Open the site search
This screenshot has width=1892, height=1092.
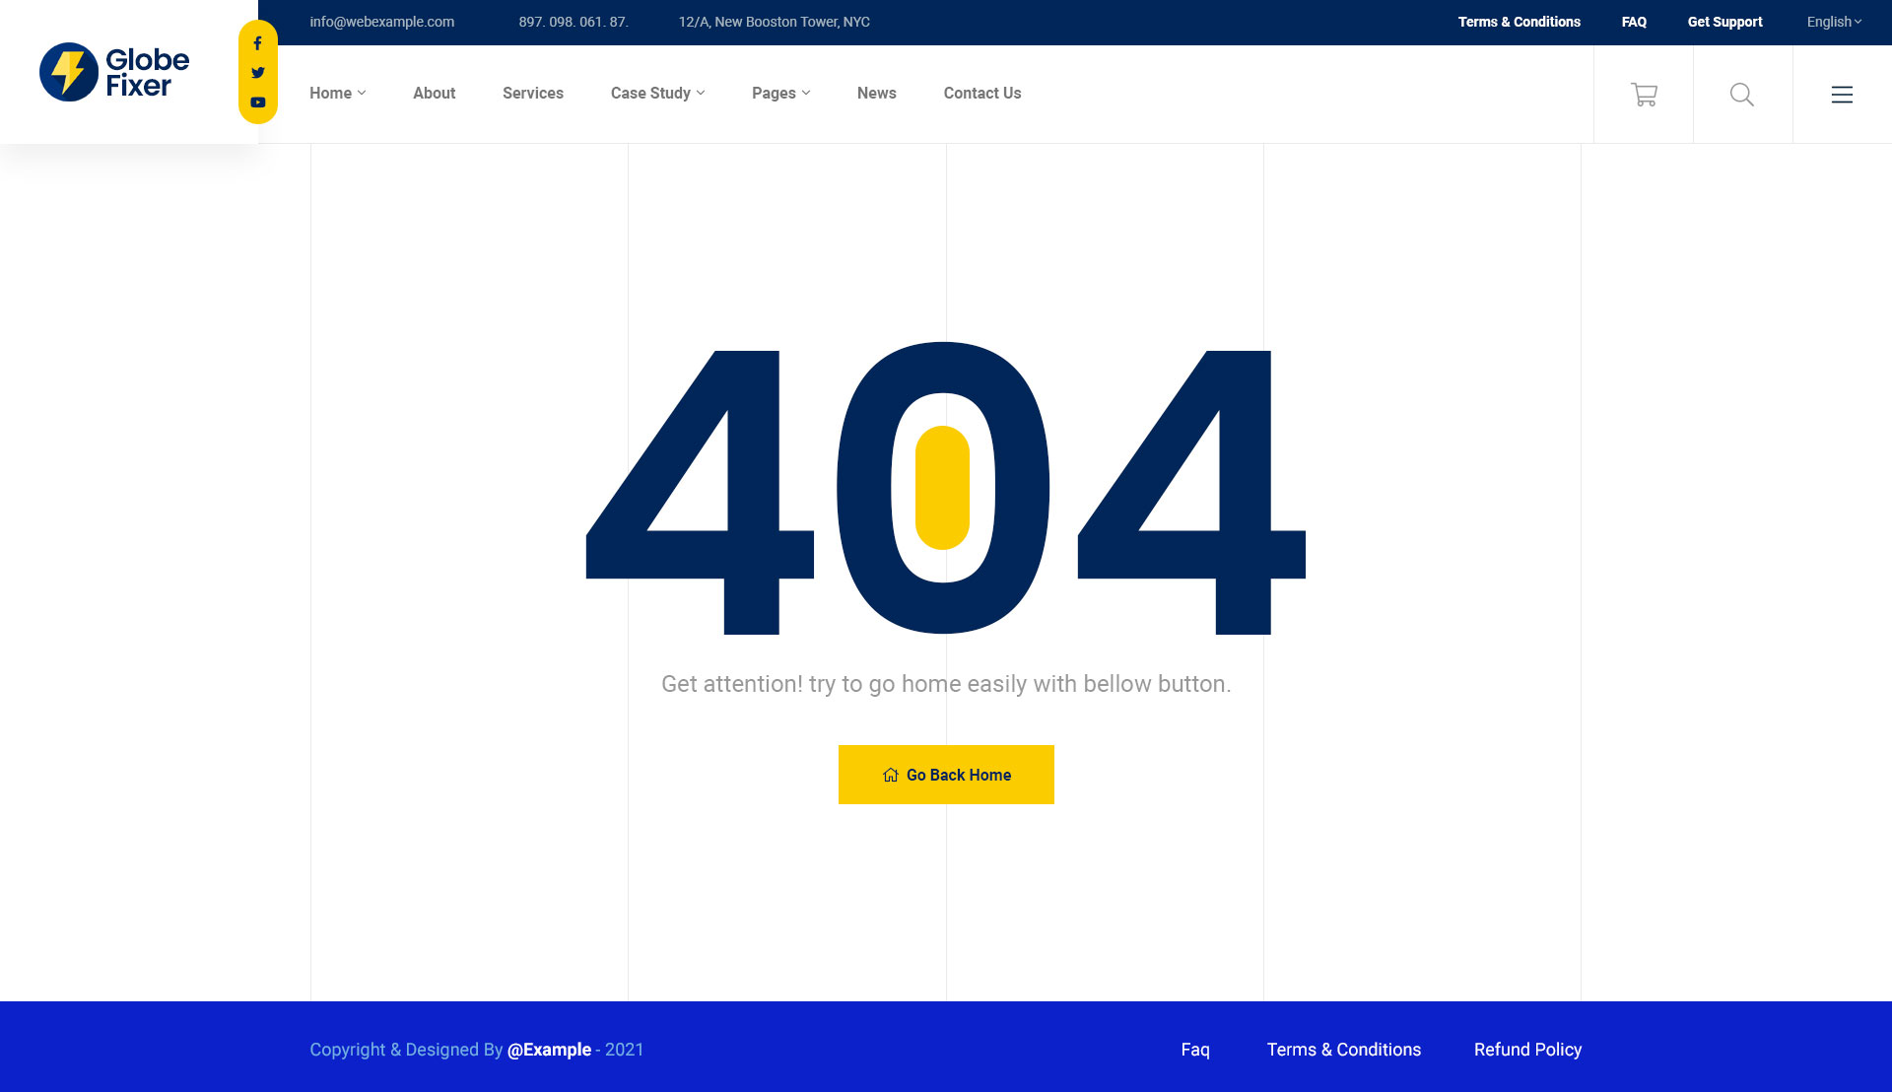point(1742,95)
